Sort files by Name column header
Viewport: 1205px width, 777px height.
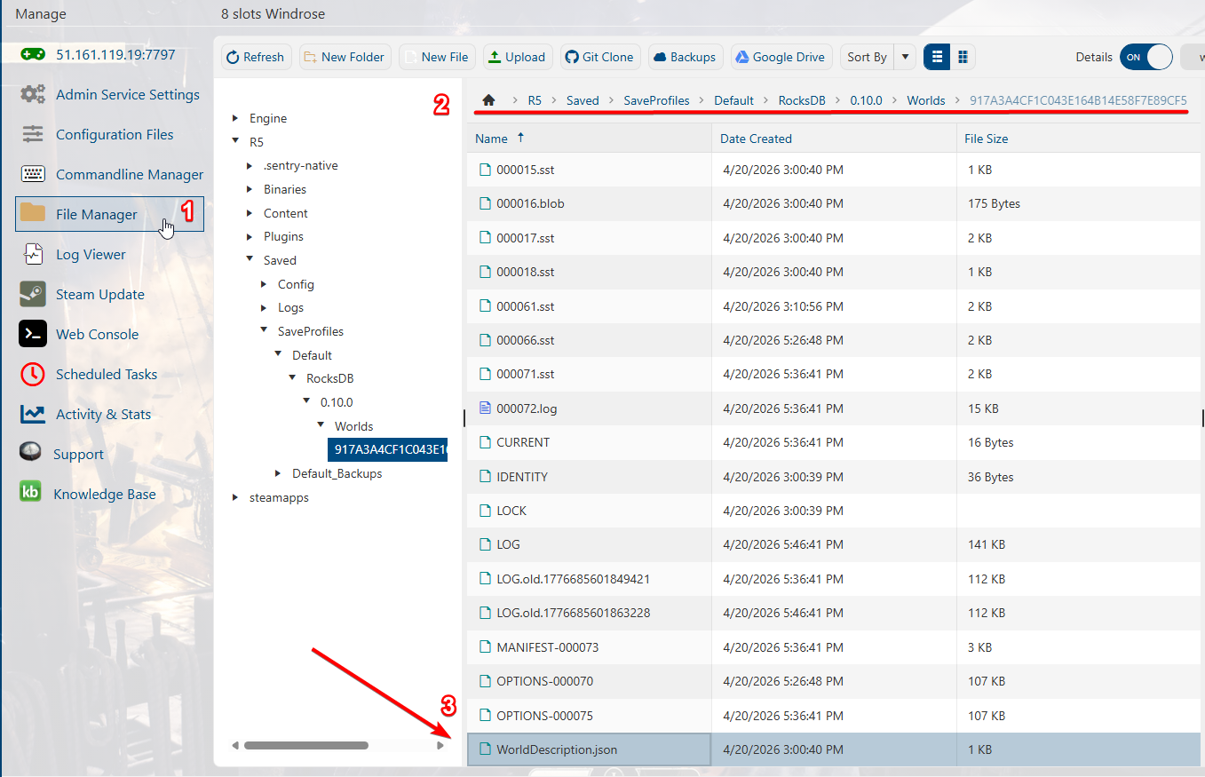(x=491, y=139)
